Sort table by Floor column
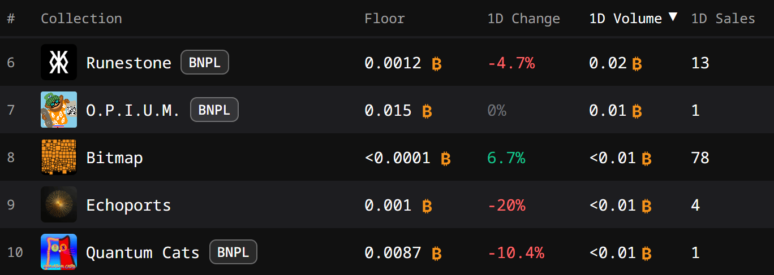 (x=385, y=19)
